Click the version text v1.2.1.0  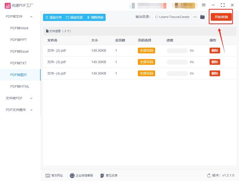click(228, 175)
